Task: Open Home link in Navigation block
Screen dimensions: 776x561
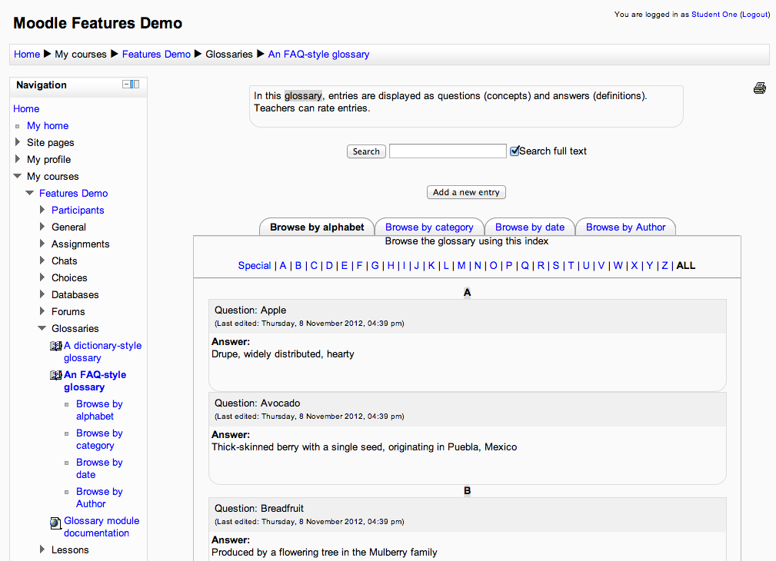Action: [26, 109]
